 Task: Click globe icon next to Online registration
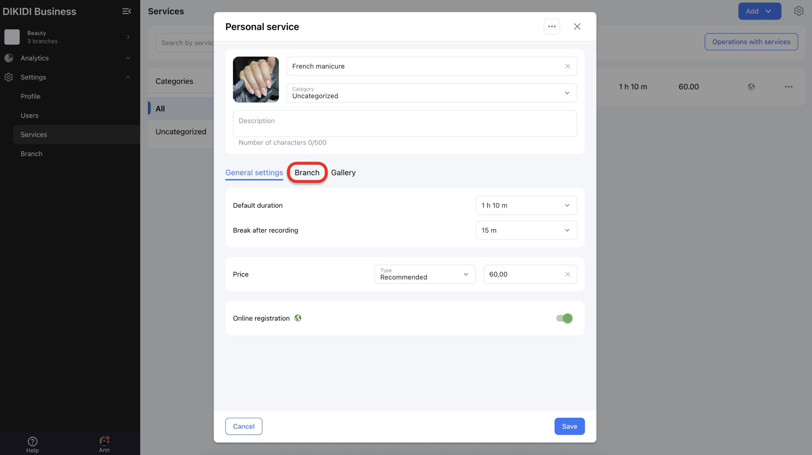(x=298, y=318)
